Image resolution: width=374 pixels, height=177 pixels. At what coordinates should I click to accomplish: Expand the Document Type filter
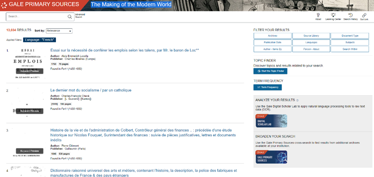point(350,36)
